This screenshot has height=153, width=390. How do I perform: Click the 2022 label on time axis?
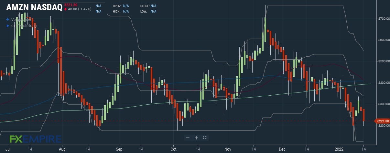[339, 149]
